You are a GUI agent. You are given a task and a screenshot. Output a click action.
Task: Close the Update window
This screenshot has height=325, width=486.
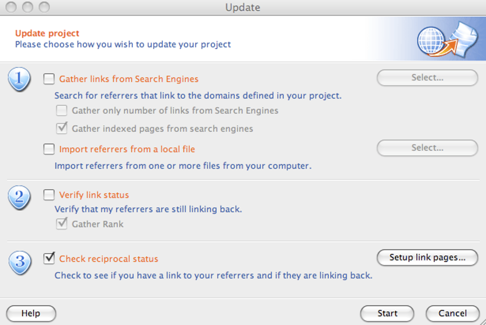click(10, 8)
